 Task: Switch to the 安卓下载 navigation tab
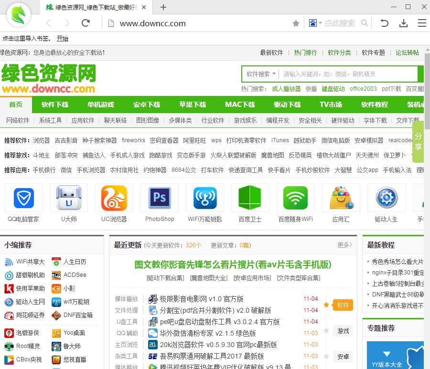point(147,105)
